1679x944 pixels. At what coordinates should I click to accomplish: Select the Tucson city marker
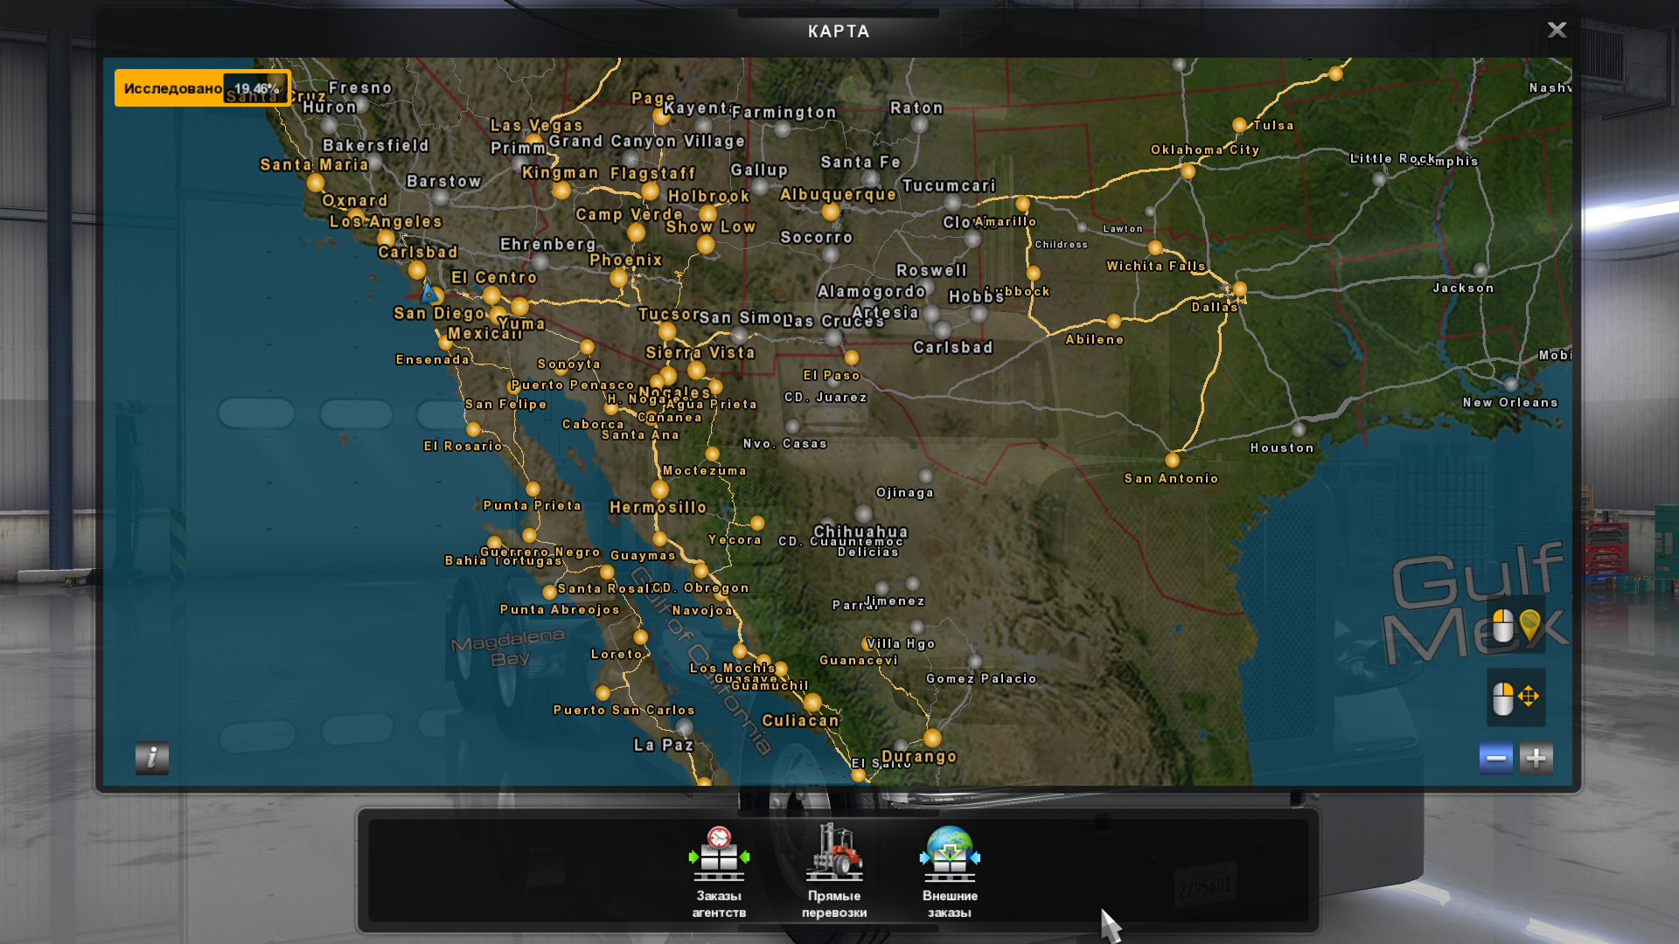coord(667,331)
